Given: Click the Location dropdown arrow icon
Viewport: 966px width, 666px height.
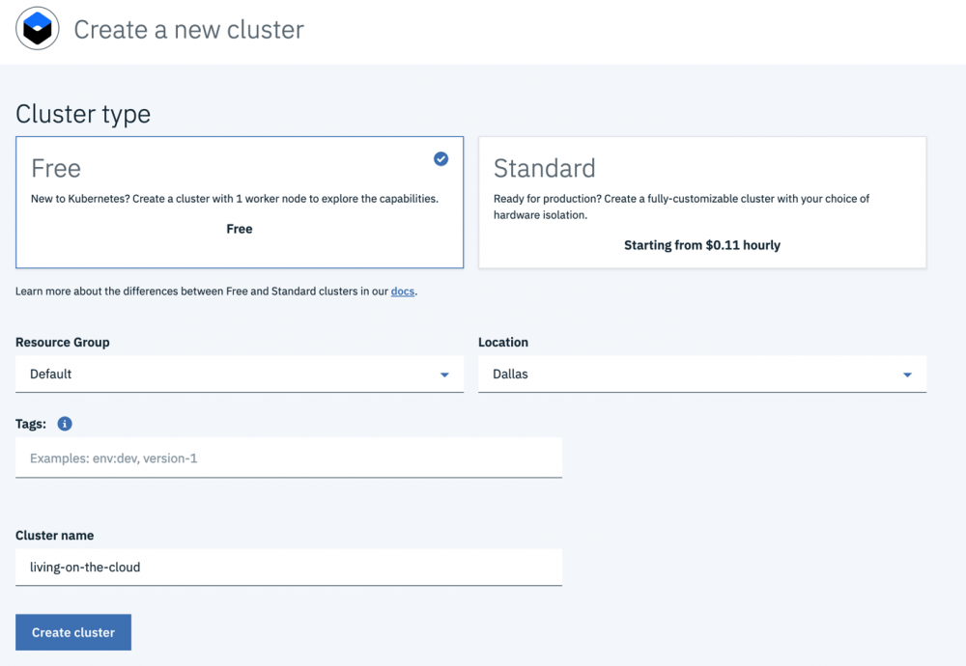Looking at the screenshot, I should (x=907, y=375).
